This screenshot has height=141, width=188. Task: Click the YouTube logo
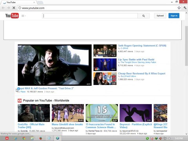pyautogui.click(x=12, y=16)
